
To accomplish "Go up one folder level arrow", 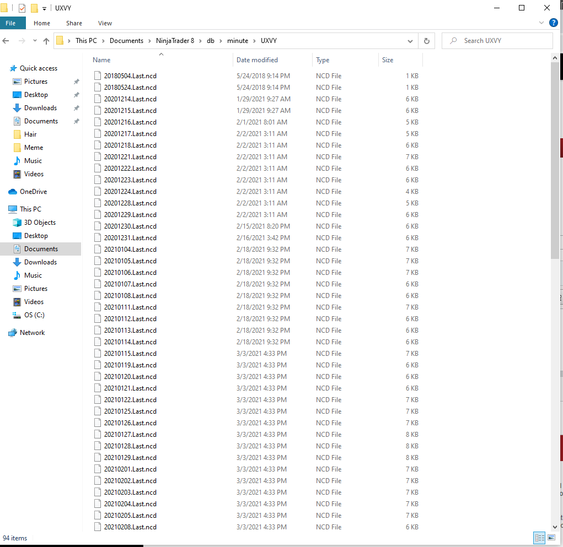I will click(x=46, y=41).
